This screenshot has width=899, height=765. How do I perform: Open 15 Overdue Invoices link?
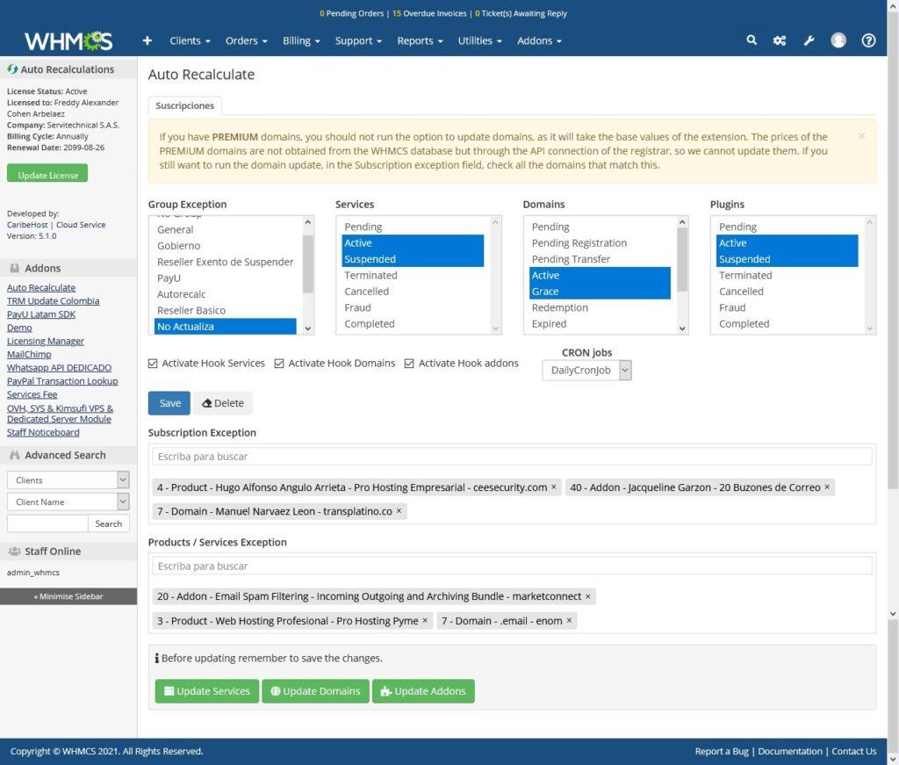(x=429, y=13)
